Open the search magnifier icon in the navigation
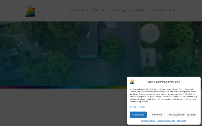 [174, 10]
